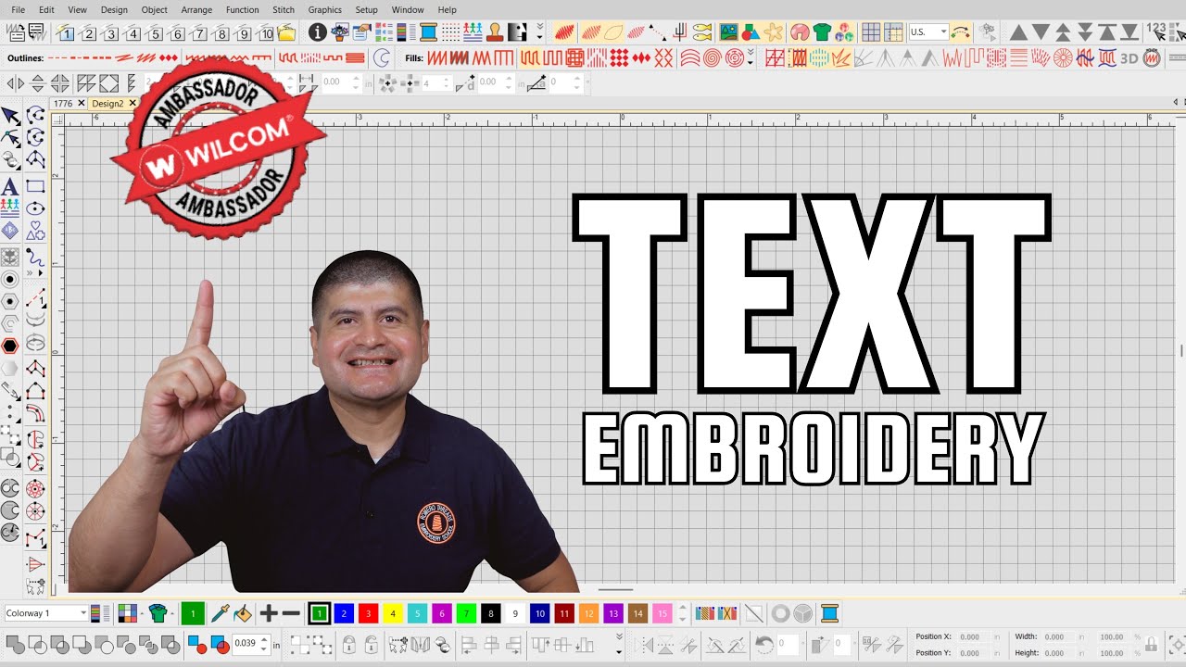Open the Graphics menu
The height and width of the screenshot is (667, 1186).
point(325,9)
